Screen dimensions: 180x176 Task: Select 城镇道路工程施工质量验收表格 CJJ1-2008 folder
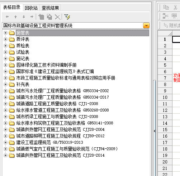pos(57,104)
